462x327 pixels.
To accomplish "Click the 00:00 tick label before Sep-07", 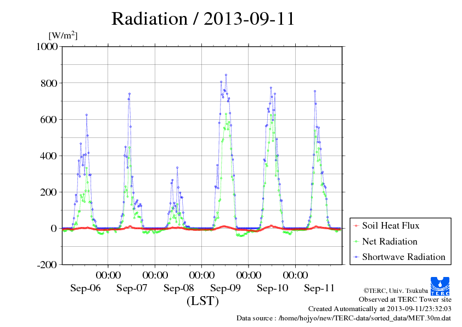I will click(x=108, y=275).
